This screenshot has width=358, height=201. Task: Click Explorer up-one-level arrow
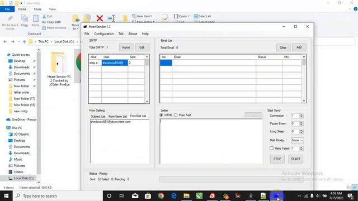tap(24, 42)
